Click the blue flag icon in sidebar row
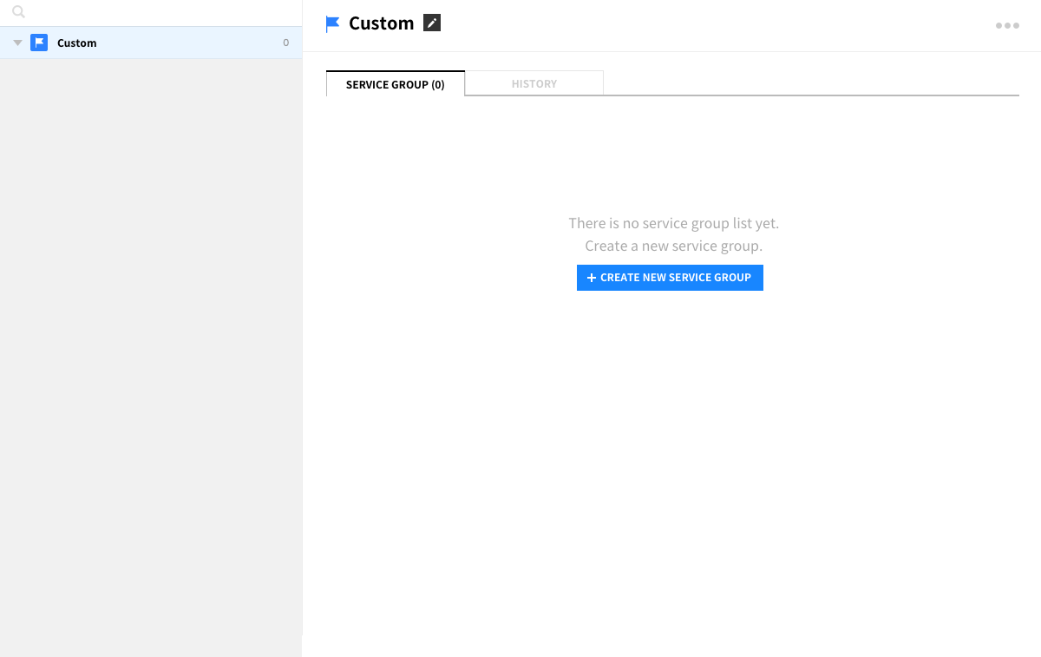 [39, 43]
